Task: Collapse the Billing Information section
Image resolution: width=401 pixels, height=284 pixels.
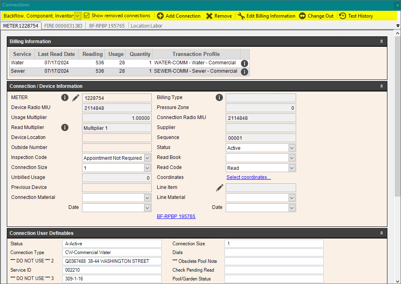Action: (x=381, y=42)
